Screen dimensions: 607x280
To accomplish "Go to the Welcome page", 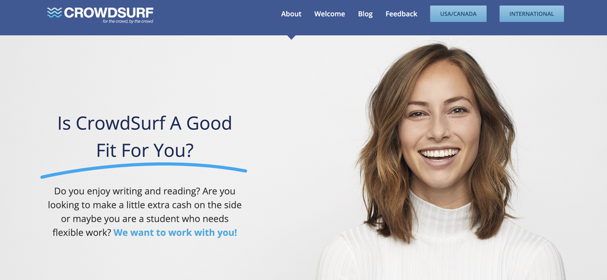I will click(330, 14).
